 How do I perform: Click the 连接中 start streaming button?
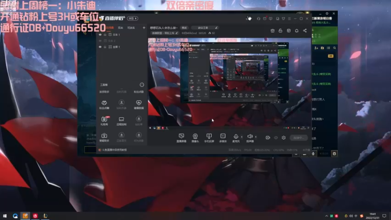[x=299, y=138]
